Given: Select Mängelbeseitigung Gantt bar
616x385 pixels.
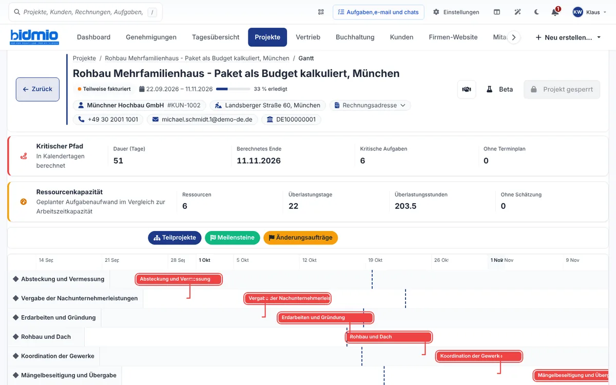Looking at the screenshot, I should pyautogui.click(x=571, y=376).
